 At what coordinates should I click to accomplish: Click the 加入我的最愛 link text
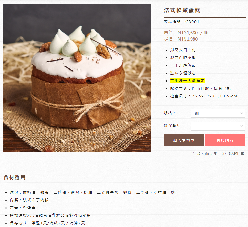point(207,154)
